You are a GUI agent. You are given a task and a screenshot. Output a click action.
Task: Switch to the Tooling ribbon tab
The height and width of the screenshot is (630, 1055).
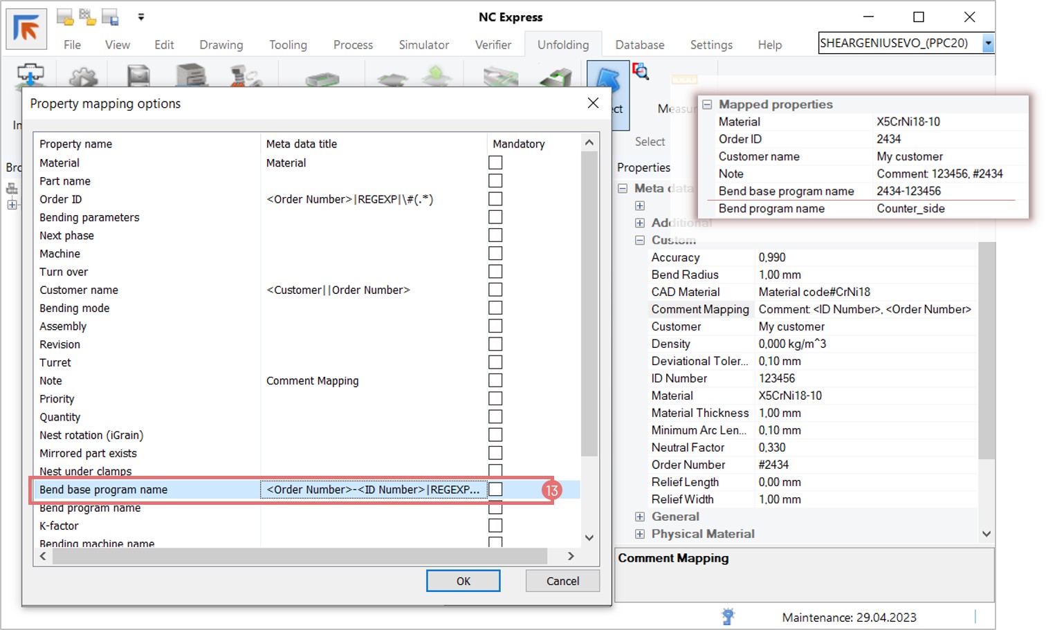(288, 45)
